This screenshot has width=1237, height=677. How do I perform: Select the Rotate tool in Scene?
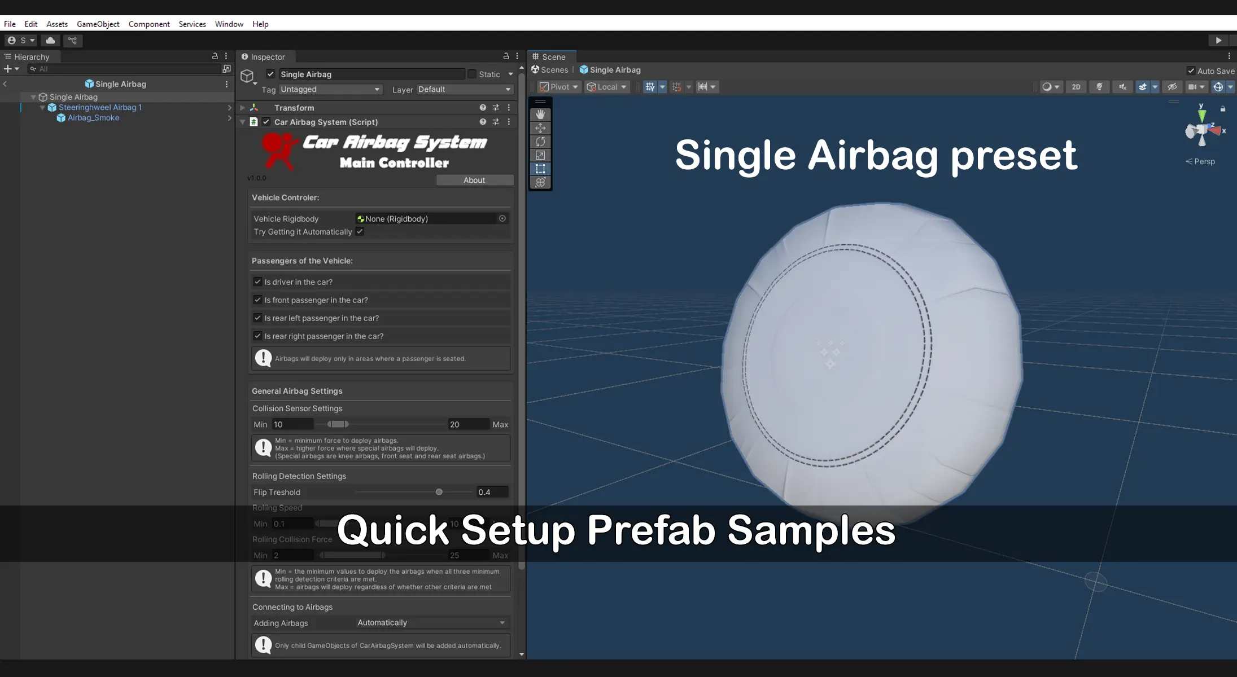[x=540, y=142]
